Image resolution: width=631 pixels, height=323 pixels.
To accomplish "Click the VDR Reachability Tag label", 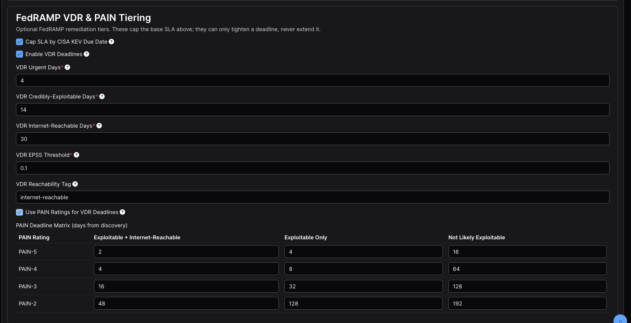I will 43,184.
